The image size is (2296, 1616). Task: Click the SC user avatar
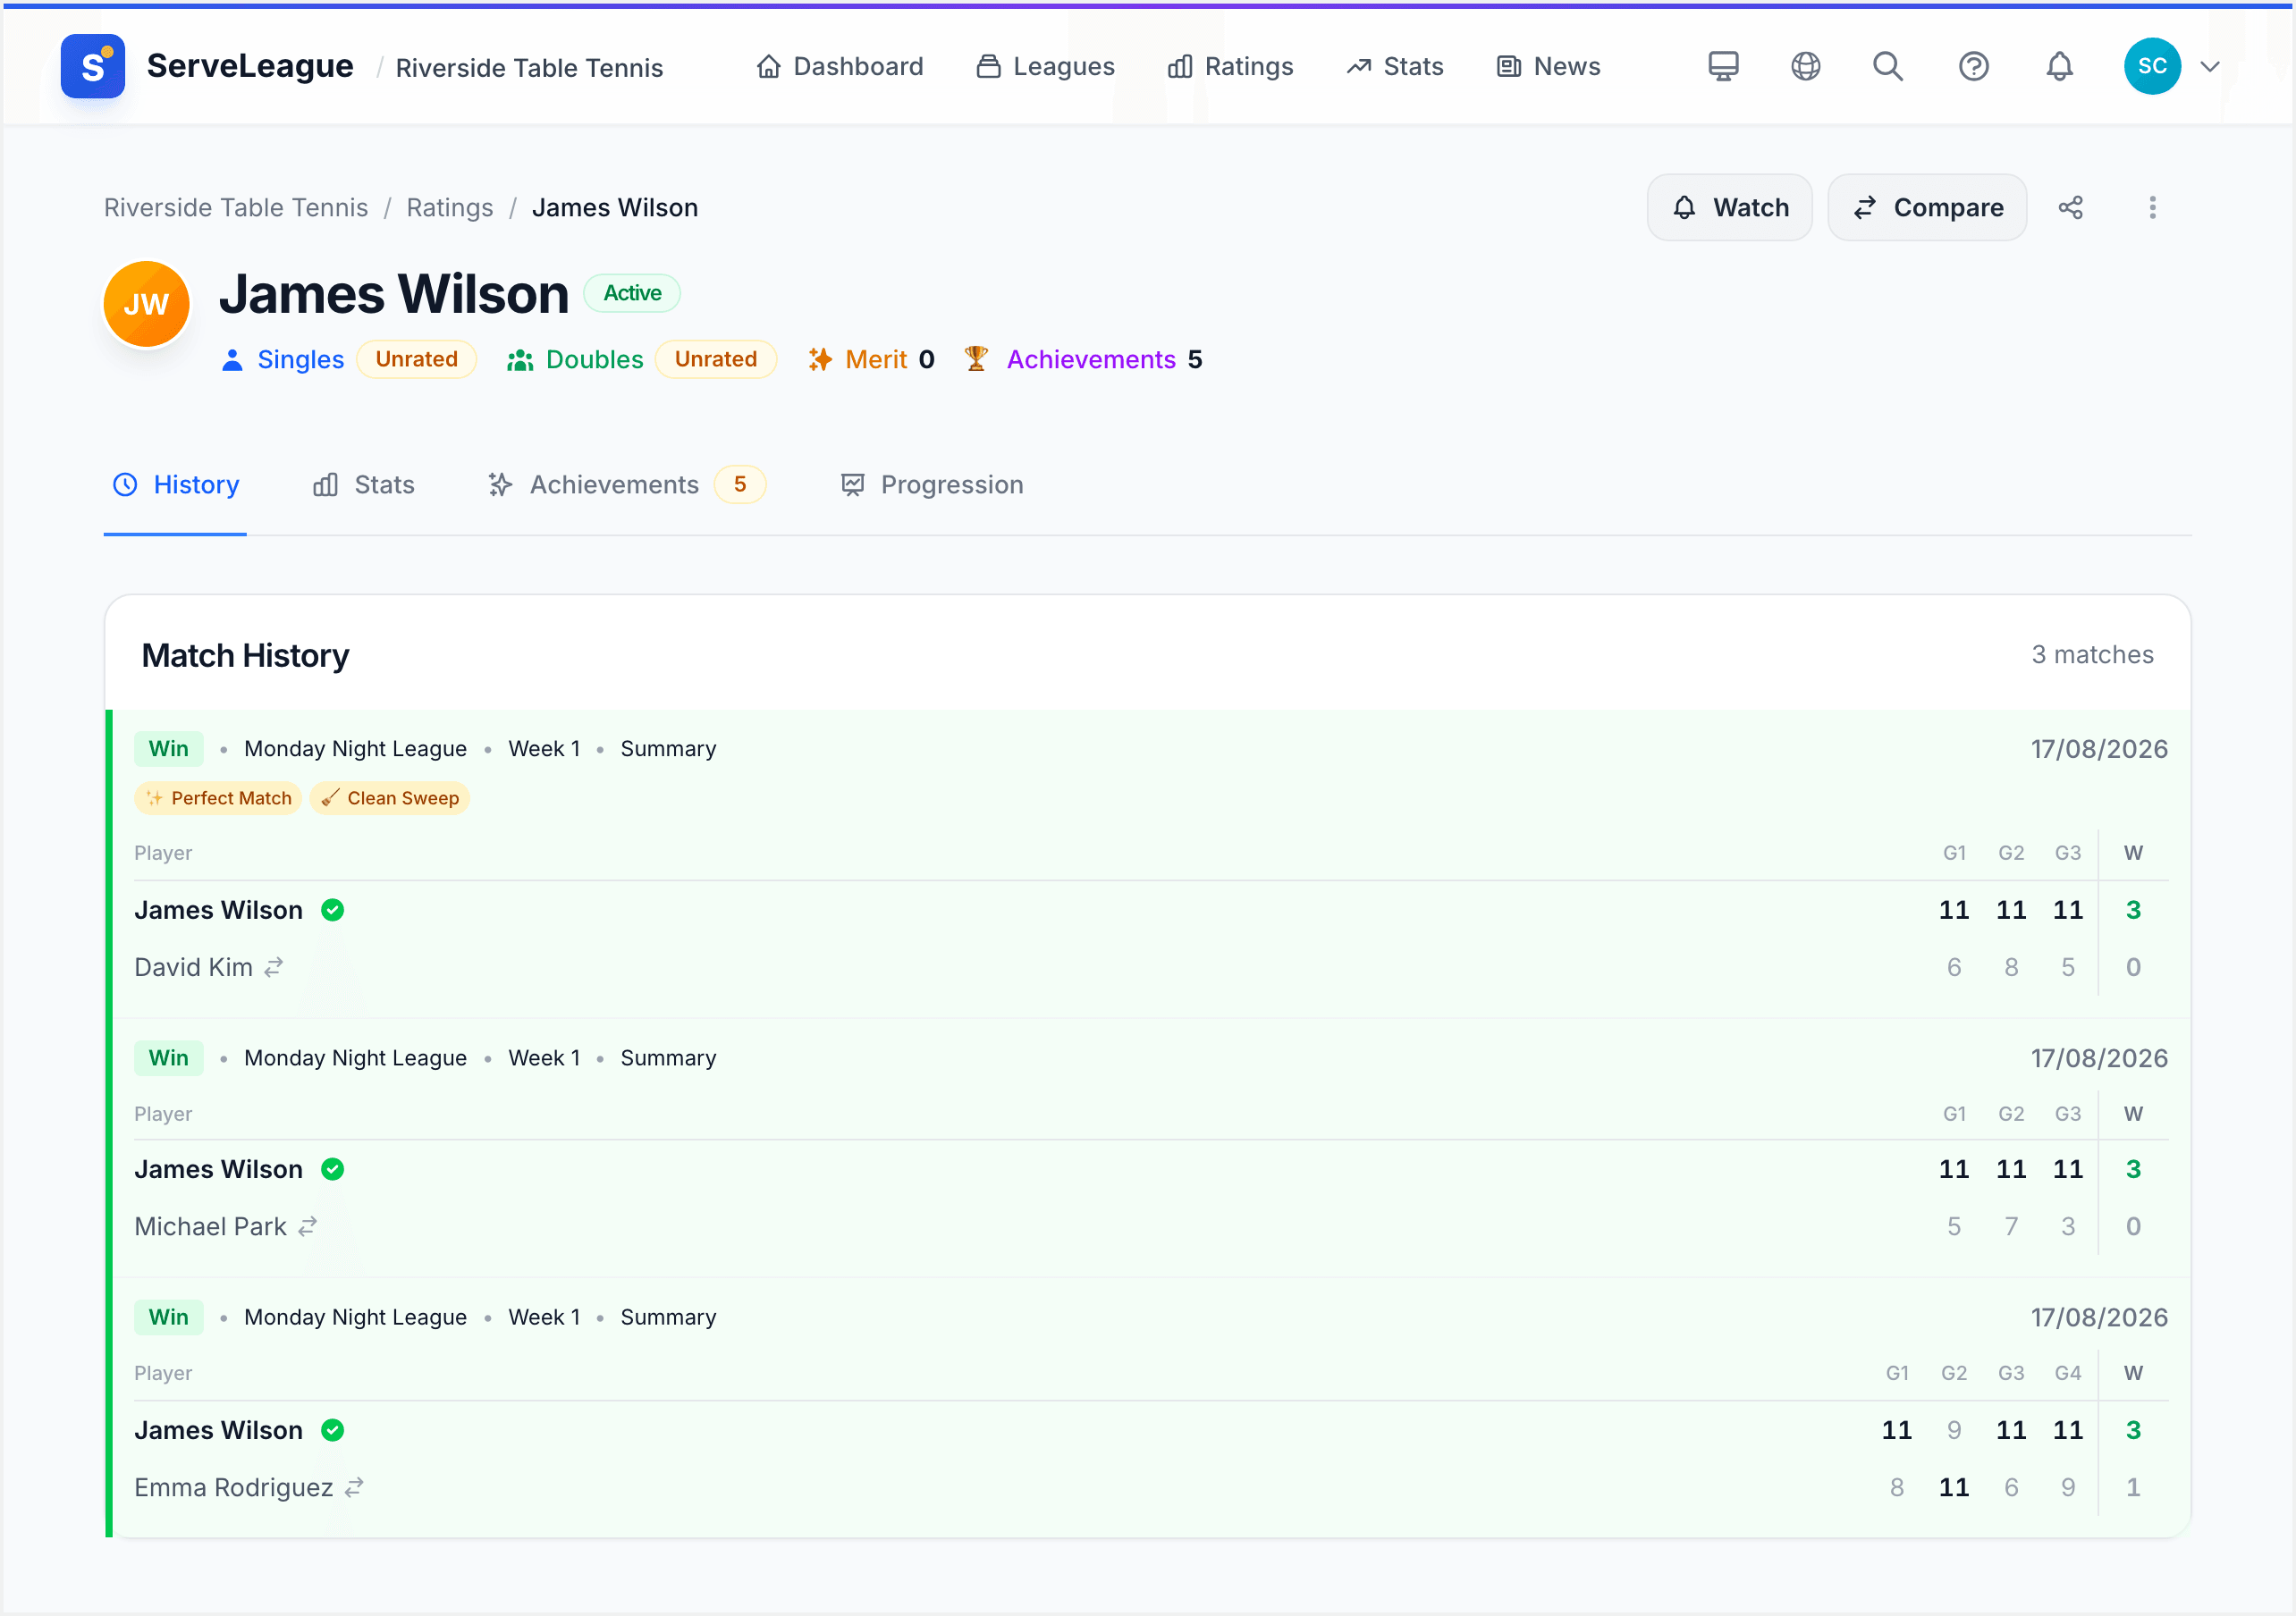[2152, 66]
